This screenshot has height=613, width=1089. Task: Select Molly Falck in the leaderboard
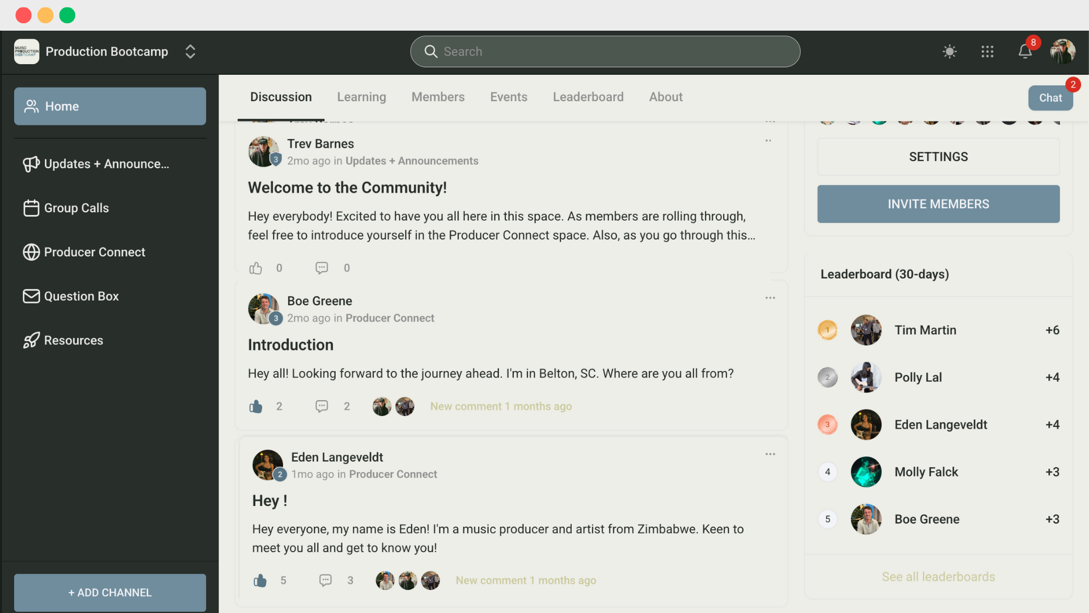(x=938, y=472)
